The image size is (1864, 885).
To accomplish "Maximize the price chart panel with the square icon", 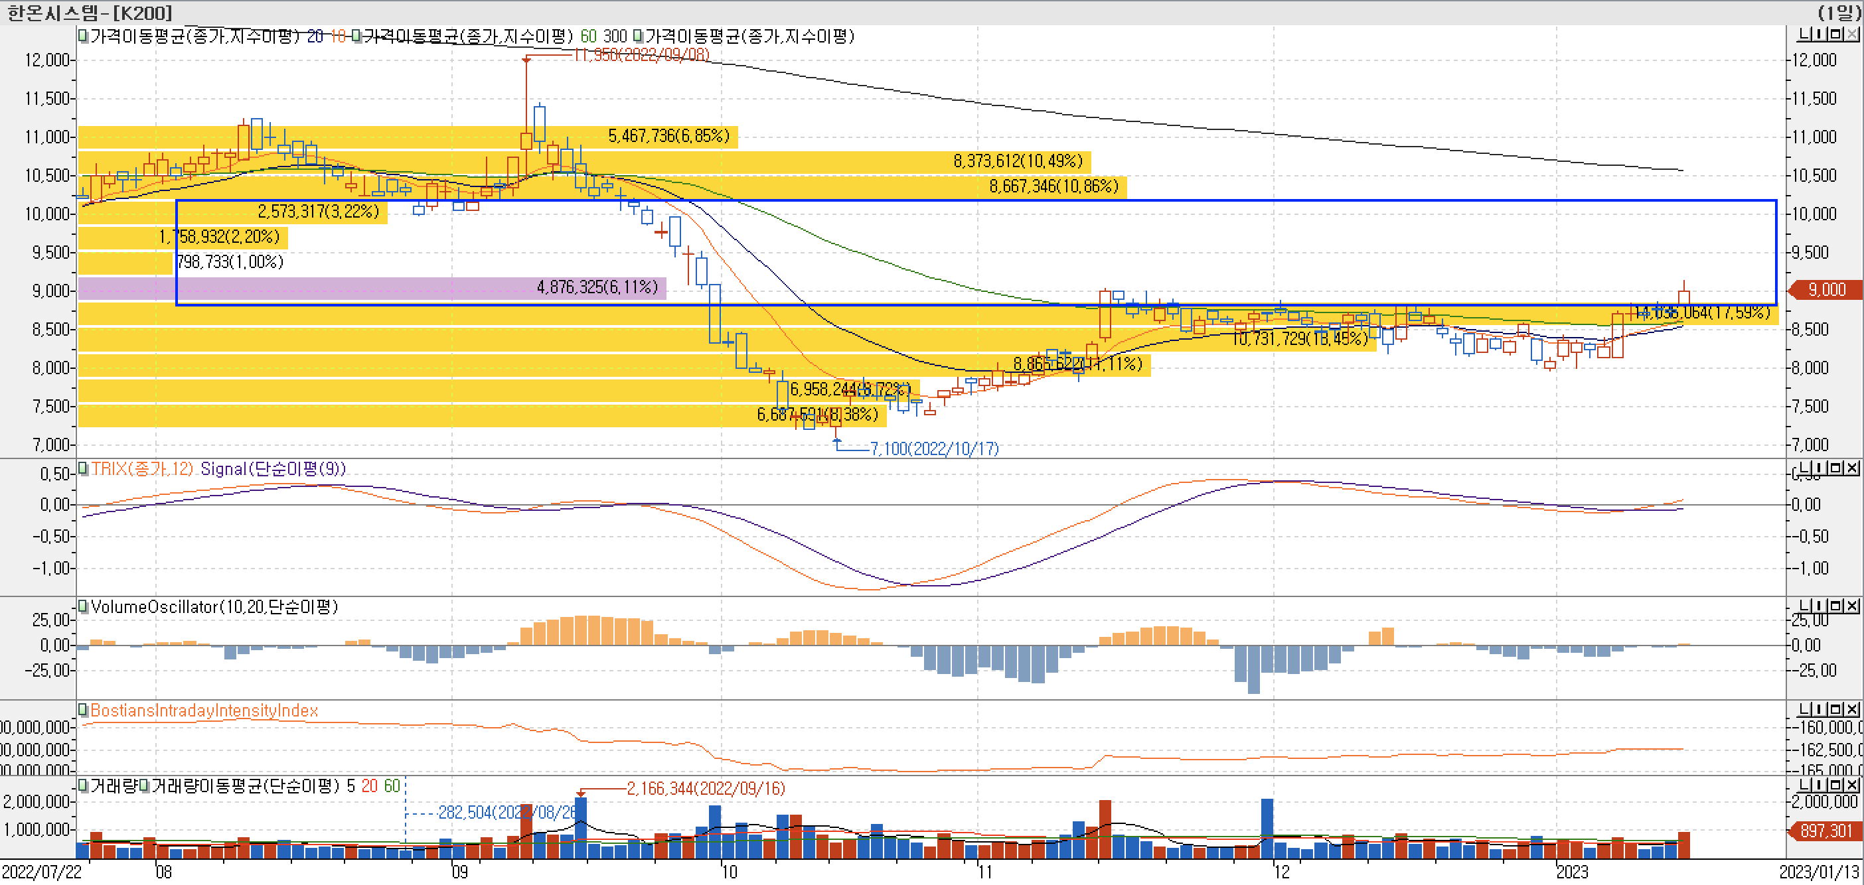I will pyautogui.click(x=1835, y=34).
